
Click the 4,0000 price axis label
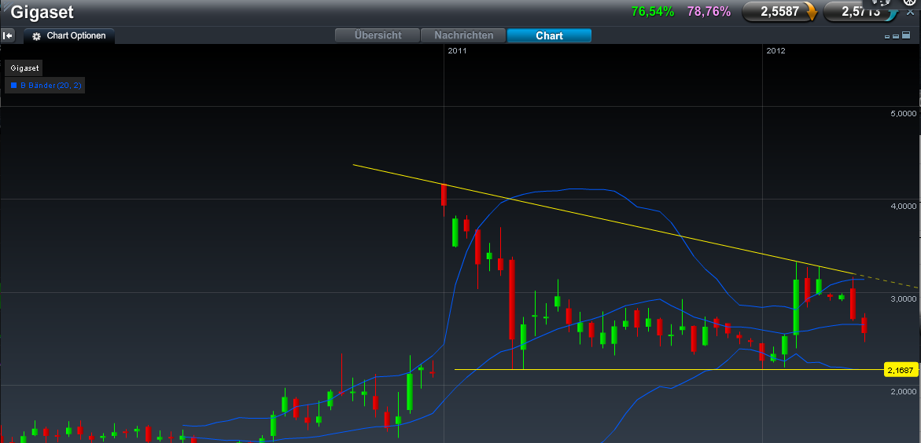tap(904, 207)
